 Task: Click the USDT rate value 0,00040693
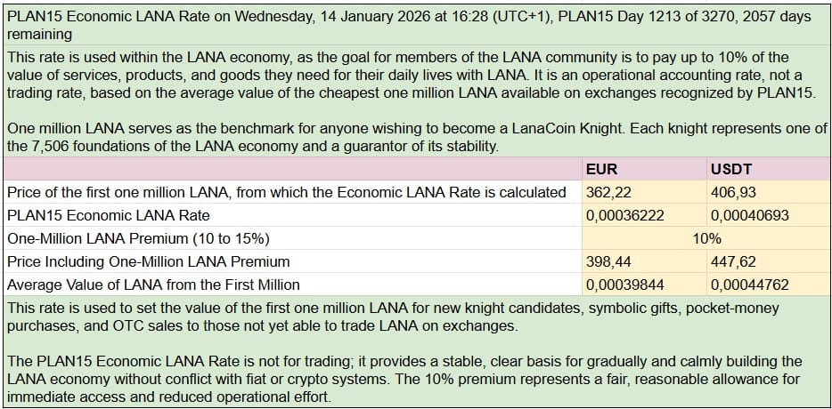[768, 215]
